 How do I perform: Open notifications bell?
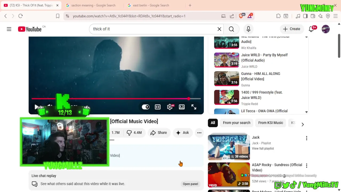click(x=311, y=29)
